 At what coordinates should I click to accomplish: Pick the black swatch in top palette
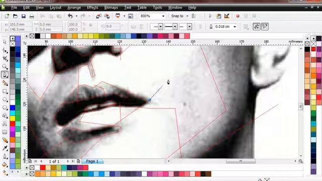click(x=38, y=36)
